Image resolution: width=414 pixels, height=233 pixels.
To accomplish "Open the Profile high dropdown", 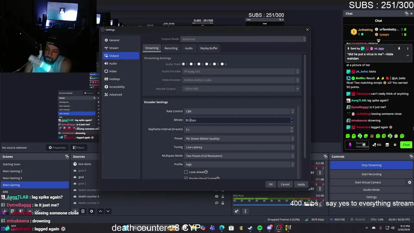I will (x=239, y=164).
